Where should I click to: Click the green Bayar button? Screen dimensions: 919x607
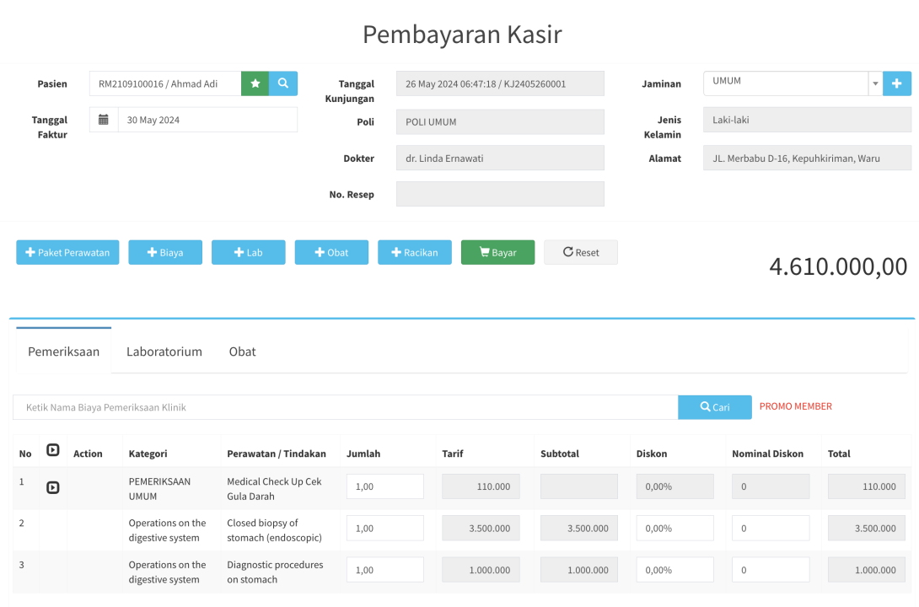pos(497,253)
